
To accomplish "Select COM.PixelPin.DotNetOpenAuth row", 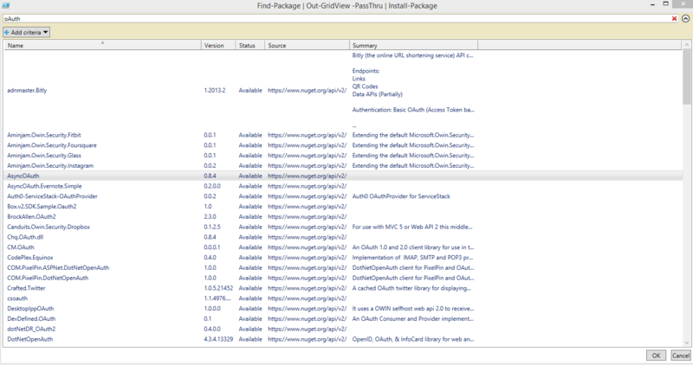I will pyautogui.click(x=343, y=278).
